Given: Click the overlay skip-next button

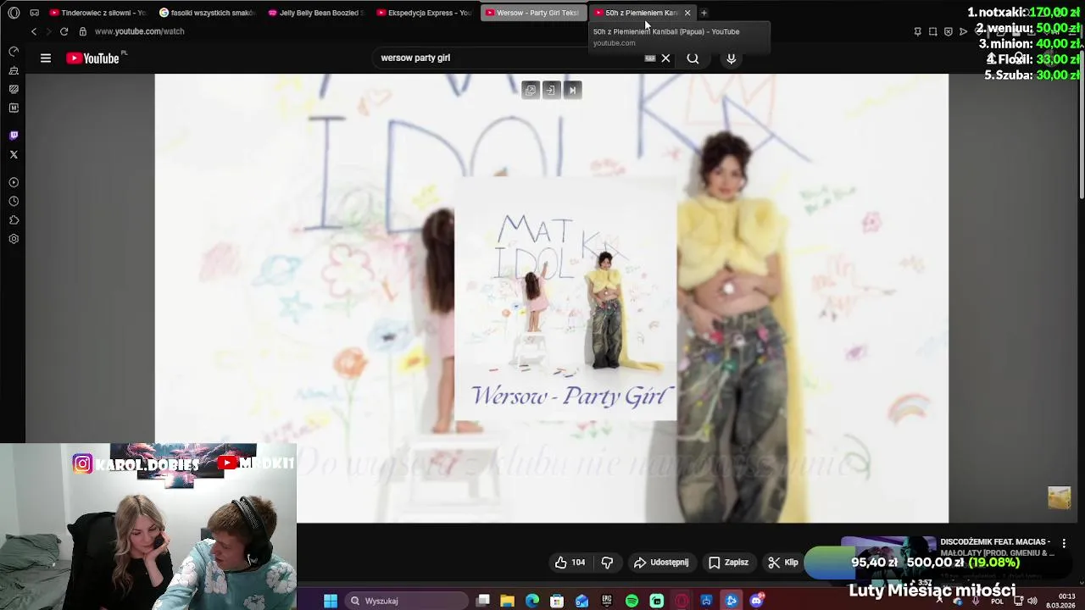Looking at the screenshot, I should click(572, 90).
